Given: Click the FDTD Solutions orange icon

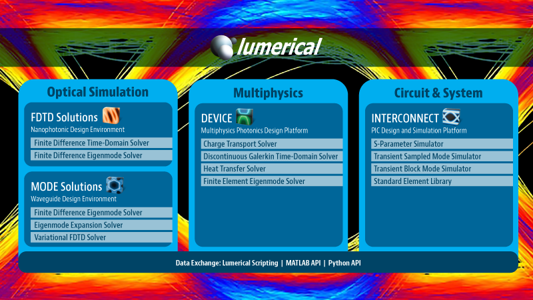Looking at the screenshot, I should click(111, 115).
